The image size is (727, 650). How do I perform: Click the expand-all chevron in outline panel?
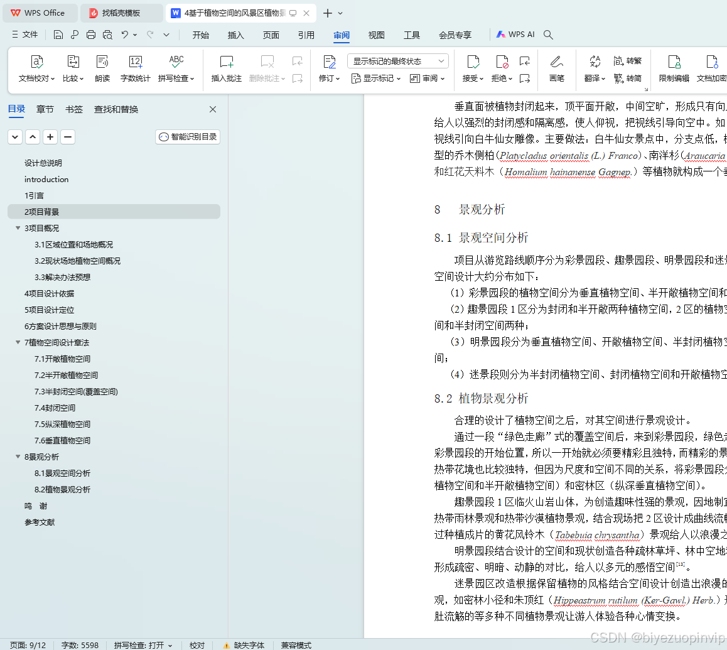pyautogui.click(x=15, y=137)
